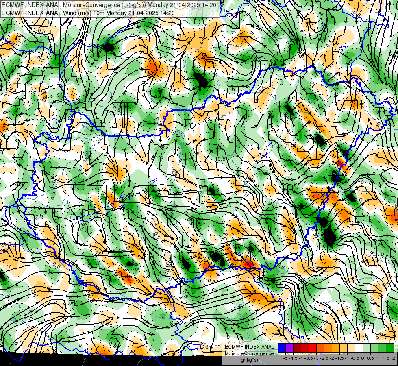Select the darkest green legend swatch
This screenshot has height=366, width=398.
(x=389, y=348)
